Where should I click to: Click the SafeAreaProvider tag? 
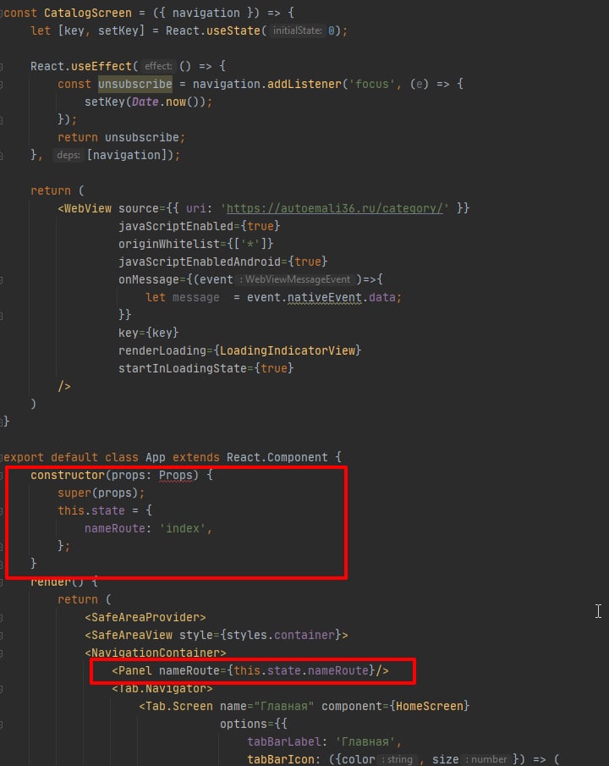[145, 618]
